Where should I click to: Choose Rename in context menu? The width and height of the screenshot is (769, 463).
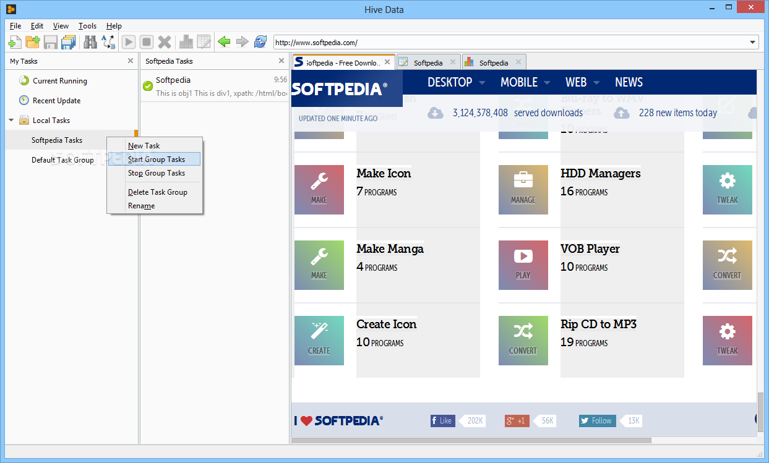click(x=155, y=206)
